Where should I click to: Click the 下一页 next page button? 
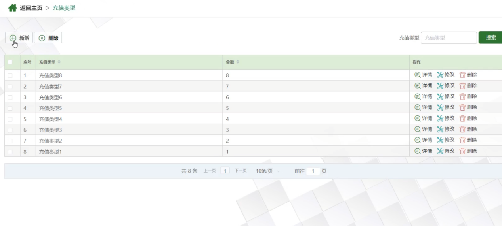[241, 171]
